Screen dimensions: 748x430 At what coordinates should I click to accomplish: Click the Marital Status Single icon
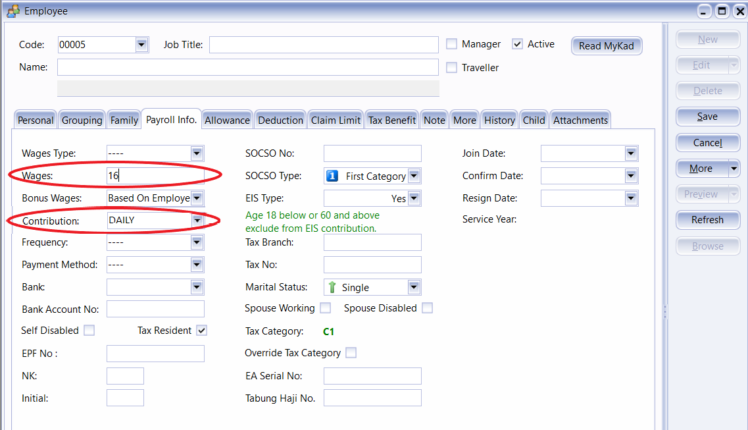[332, 287]
